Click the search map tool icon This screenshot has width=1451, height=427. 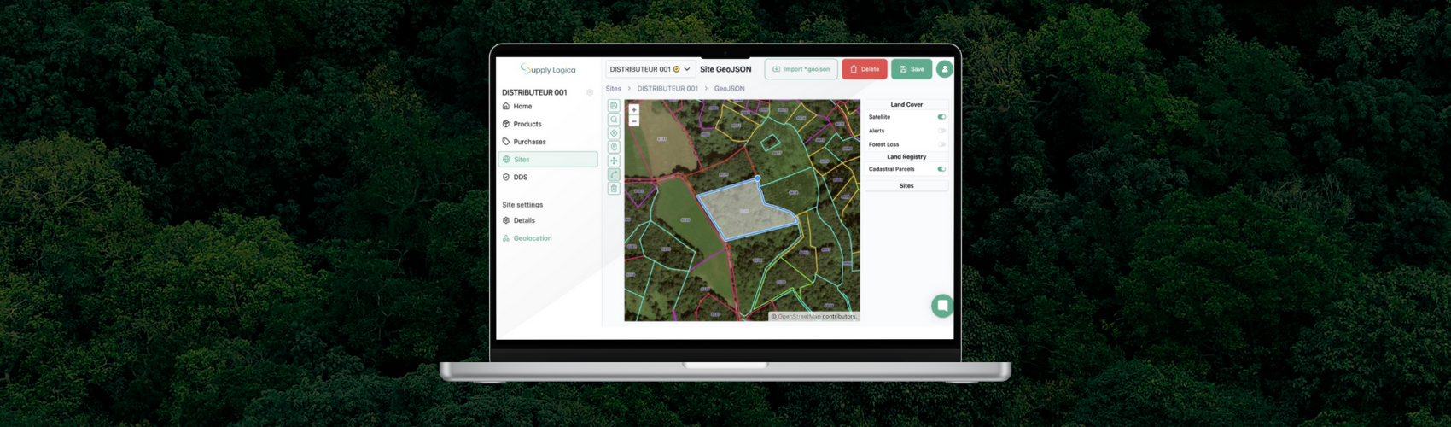tap(614, 120)
